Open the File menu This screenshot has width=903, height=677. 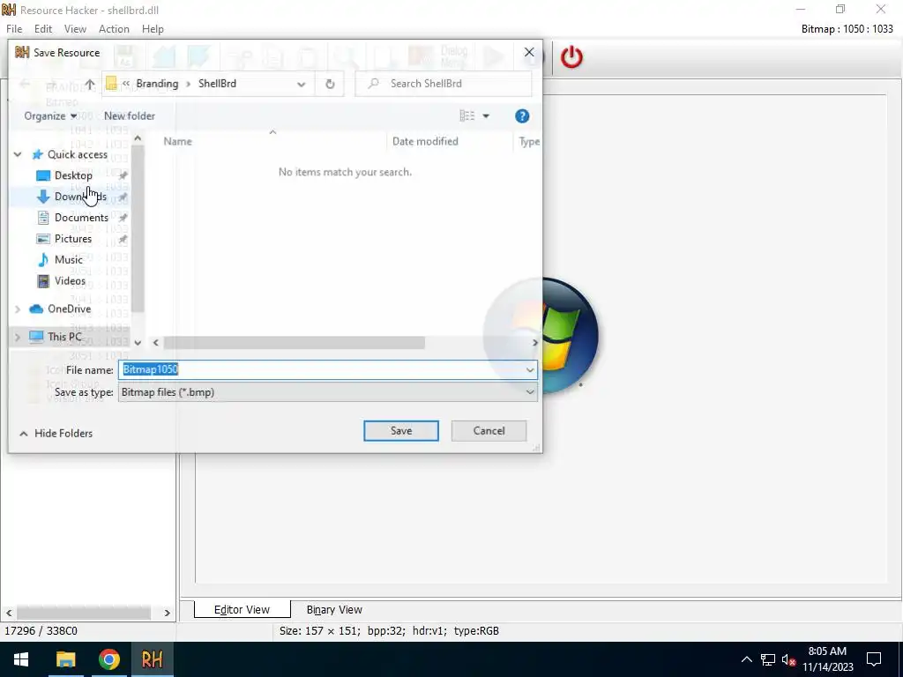[x=14, y=29]
